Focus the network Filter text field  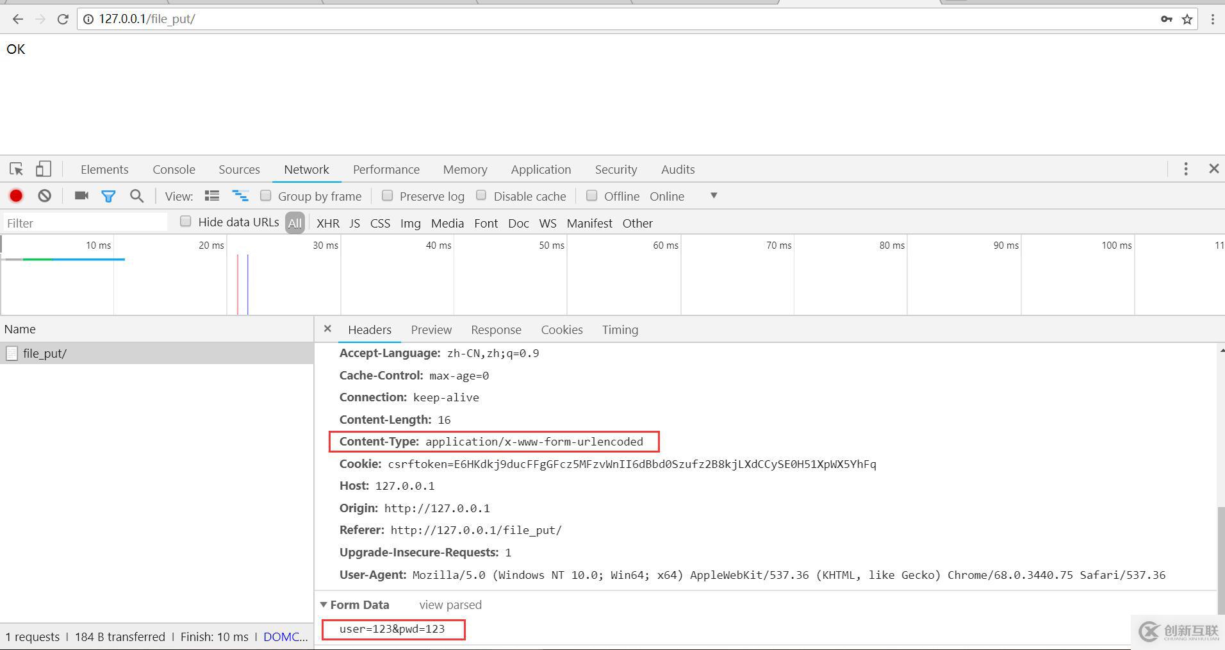(85, 222)
